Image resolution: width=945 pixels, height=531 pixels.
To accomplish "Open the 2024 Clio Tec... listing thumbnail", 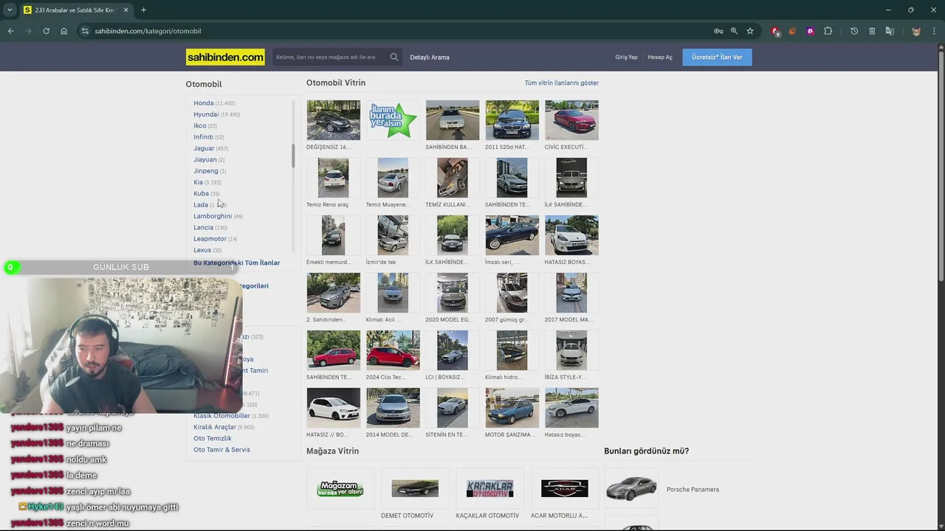I will [x=393, y=350].
